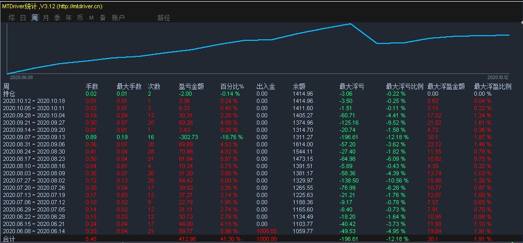Open the 季 quarterly tab
Screen dimensions: 523x243
57,18
